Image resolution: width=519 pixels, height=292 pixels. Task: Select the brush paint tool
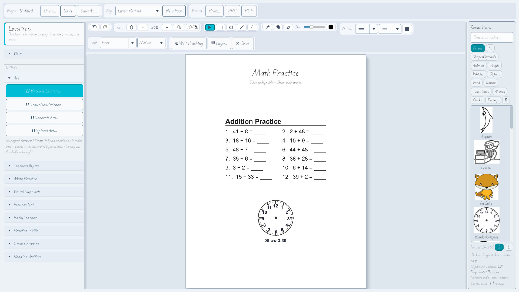pyautogui.click(x=267, y=27)
